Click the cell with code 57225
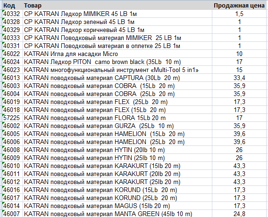Screen dimensions: 268x217 point(13,118)
